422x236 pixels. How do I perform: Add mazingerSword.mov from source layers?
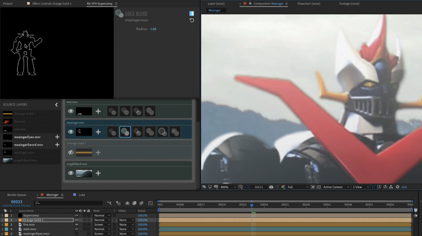tap(57, 145)
